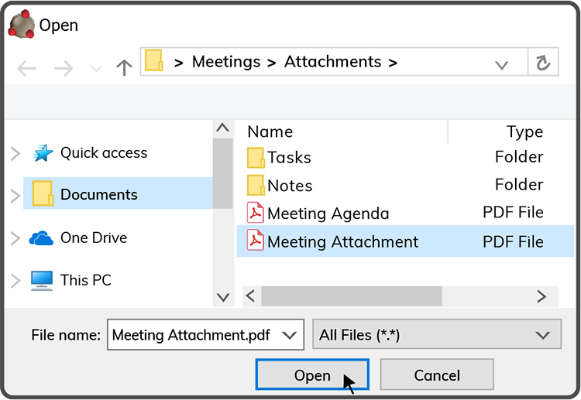The height and width of the screenshot is (400, 581).
Task: Click the forward navigation arrow
Action: point(64,68)
